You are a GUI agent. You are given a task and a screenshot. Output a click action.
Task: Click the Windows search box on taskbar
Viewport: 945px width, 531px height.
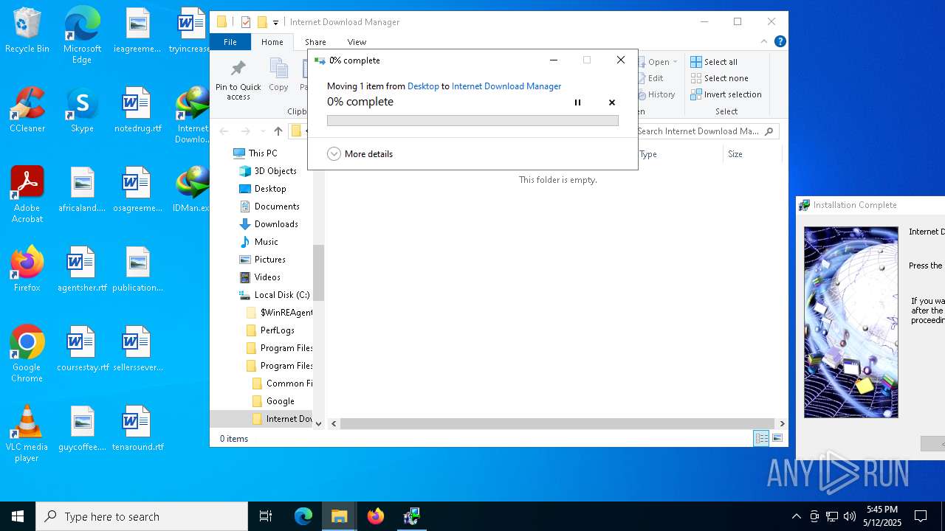pyautogui.click(x=142, y=516)
